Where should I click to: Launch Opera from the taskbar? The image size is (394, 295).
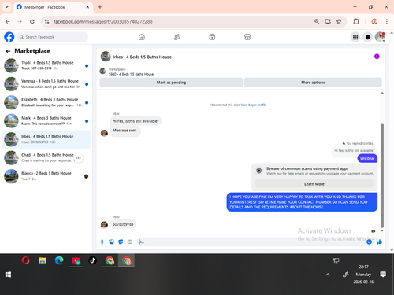click(25, 260)
